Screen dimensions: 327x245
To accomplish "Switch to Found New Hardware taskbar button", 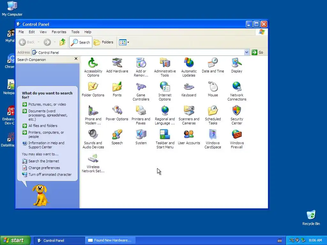I will click(110, 240).
